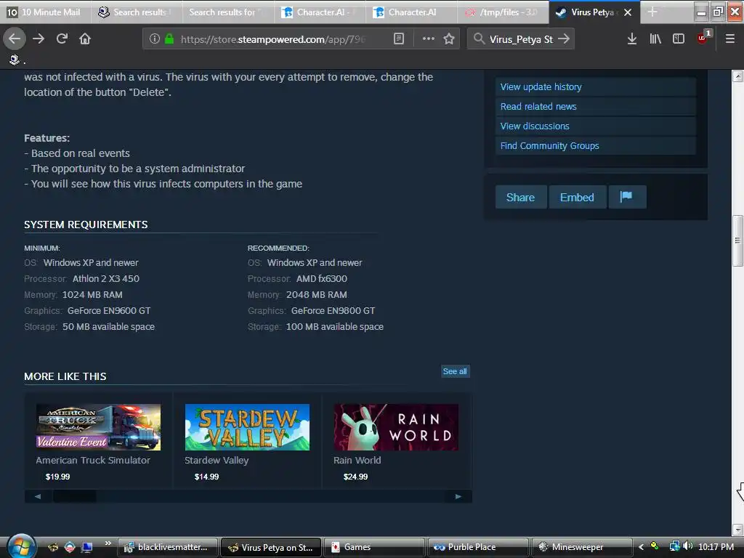Submit search with the arrow in search box
The height and width of the screenshot is (558, 744).
tap(564, 39)
